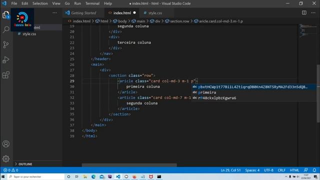Click the Split Editor Right icon
The image size is (320, 180).
(x=304, y=12)
